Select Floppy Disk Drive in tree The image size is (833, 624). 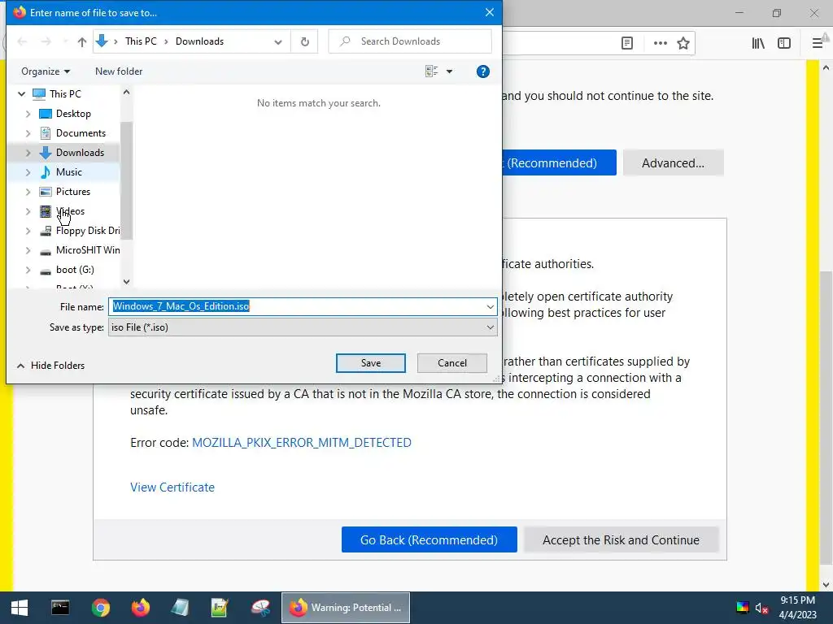click(88, 231)
